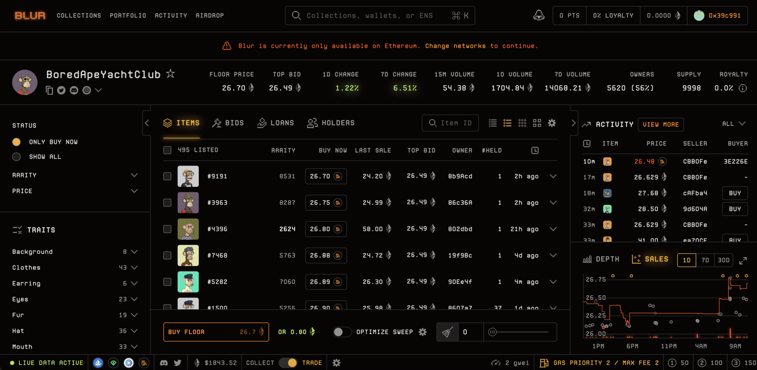Go to the Airdrop page
The height and width of the screenshot is (370, 757).
point(210,15)
